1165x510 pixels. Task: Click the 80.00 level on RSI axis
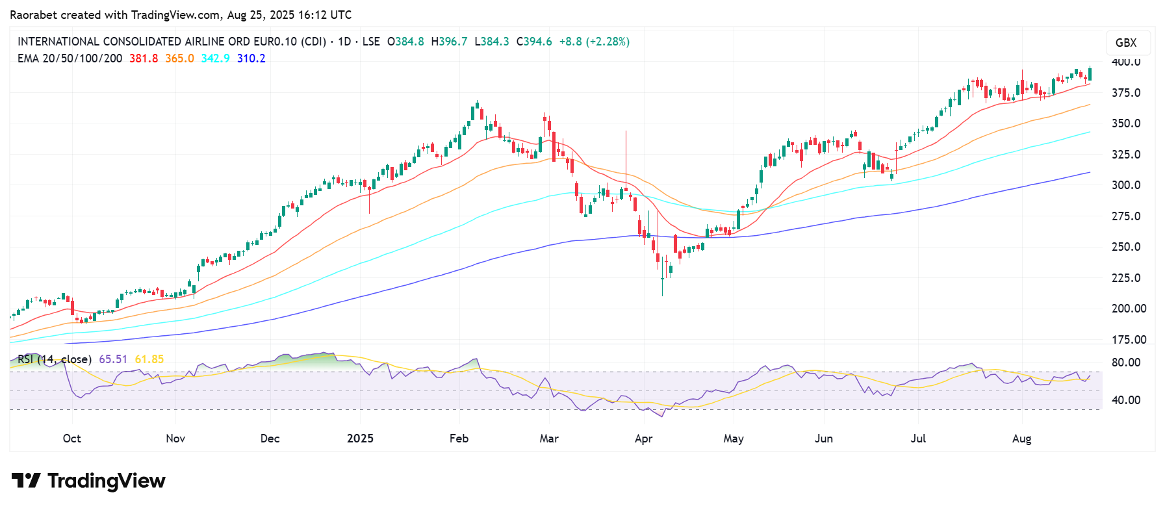click(x=1126, y=363)
